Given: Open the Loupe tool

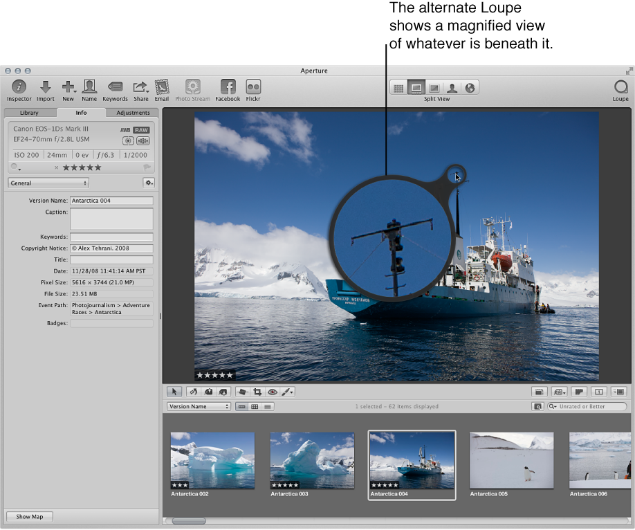Looking at the screenshot, I should [x=620, y=87].
